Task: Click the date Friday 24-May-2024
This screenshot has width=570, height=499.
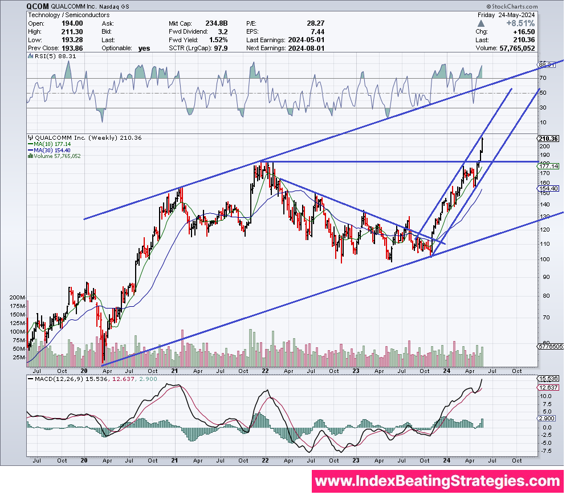Action: pos(506,15)
